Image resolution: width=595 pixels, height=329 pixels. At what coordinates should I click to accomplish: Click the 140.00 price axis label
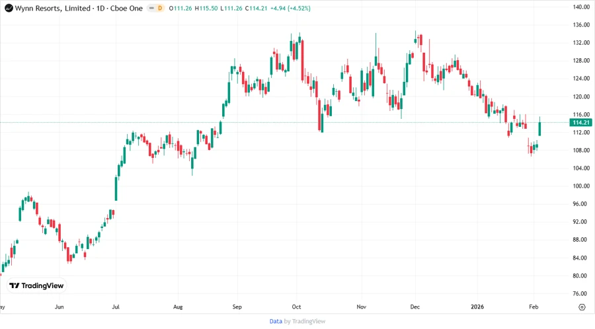[x=581, y=7]
